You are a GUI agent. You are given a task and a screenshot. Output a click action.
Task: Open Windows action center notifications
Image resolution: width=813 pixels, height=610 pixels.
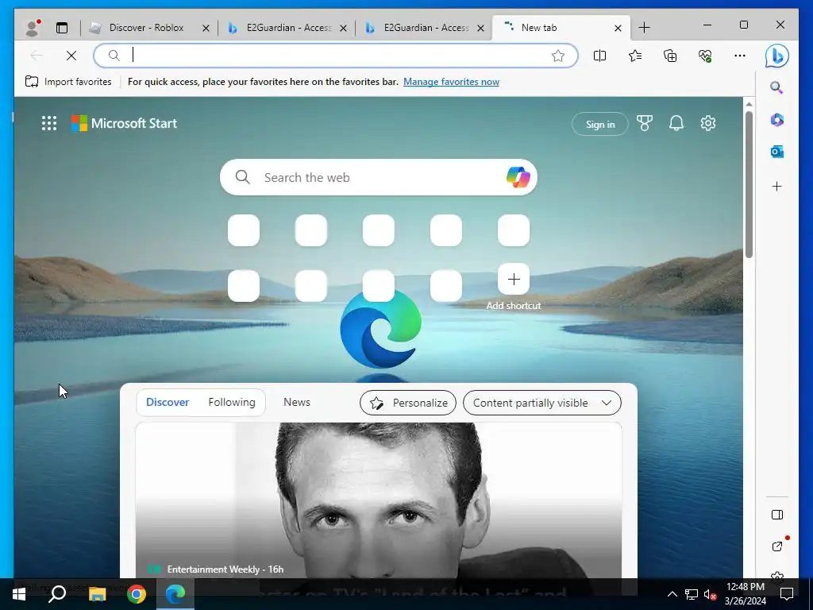point(787,594)
